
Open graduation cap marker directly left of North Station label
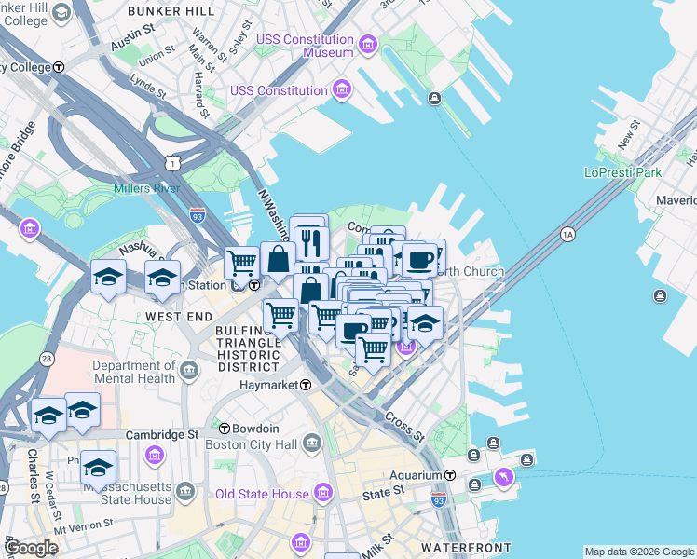[x=163, y=278]
